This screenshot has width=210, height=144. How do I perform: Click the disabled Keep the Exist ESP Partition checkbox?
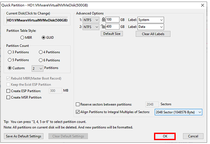click(x=8, y=85)
